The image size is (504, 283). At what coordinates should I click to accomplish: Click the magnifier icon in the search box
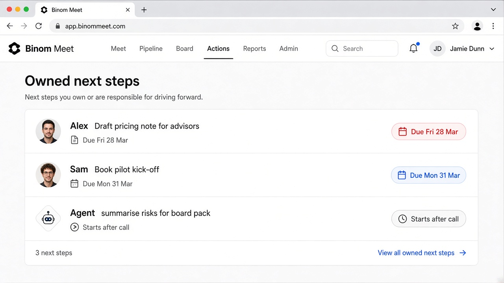335,48
